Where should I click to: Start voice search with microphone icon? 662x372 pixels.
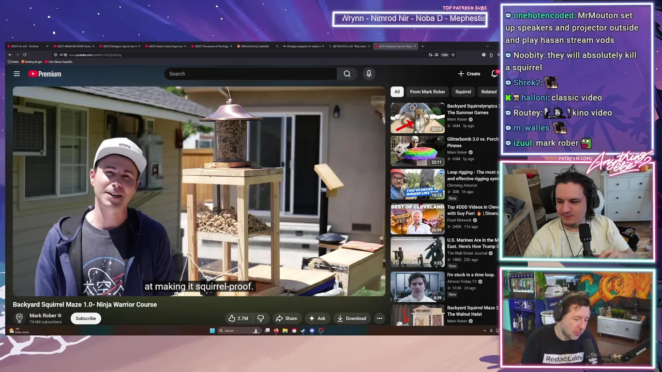pyautogui.click(x=369, y=74)
